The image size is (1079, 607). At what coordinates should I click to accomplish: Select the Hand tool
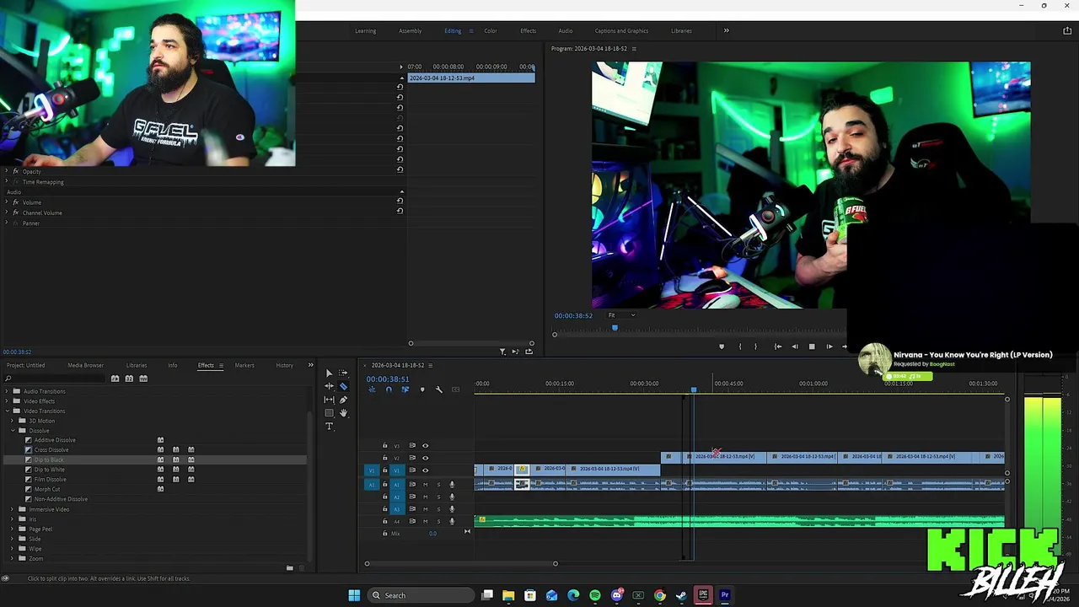[x=343, y=413]
